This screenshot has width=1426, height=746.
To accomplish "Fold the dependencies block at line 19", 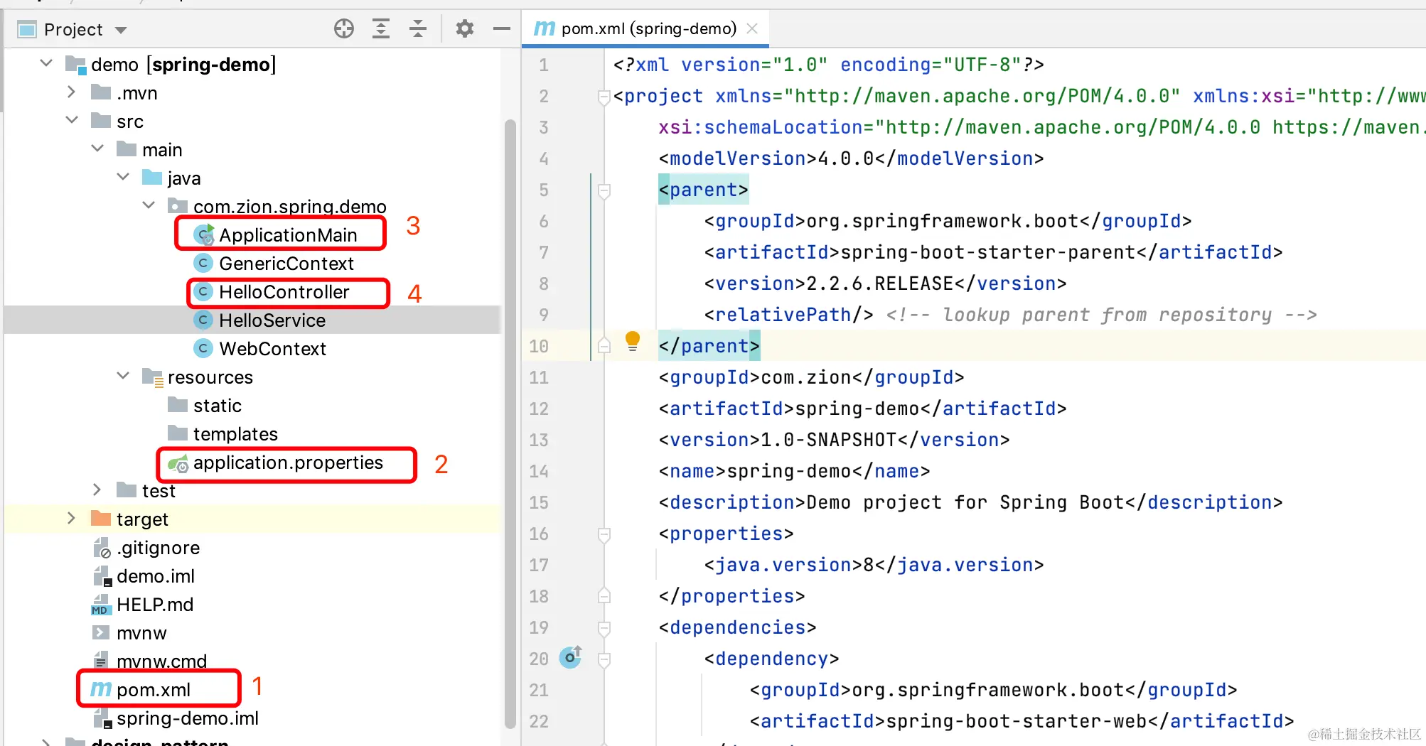I will 604,628.
